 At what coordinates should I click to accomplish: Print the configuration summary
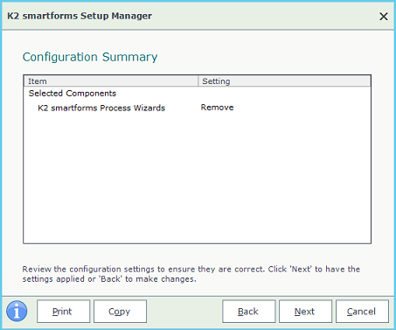63,312
